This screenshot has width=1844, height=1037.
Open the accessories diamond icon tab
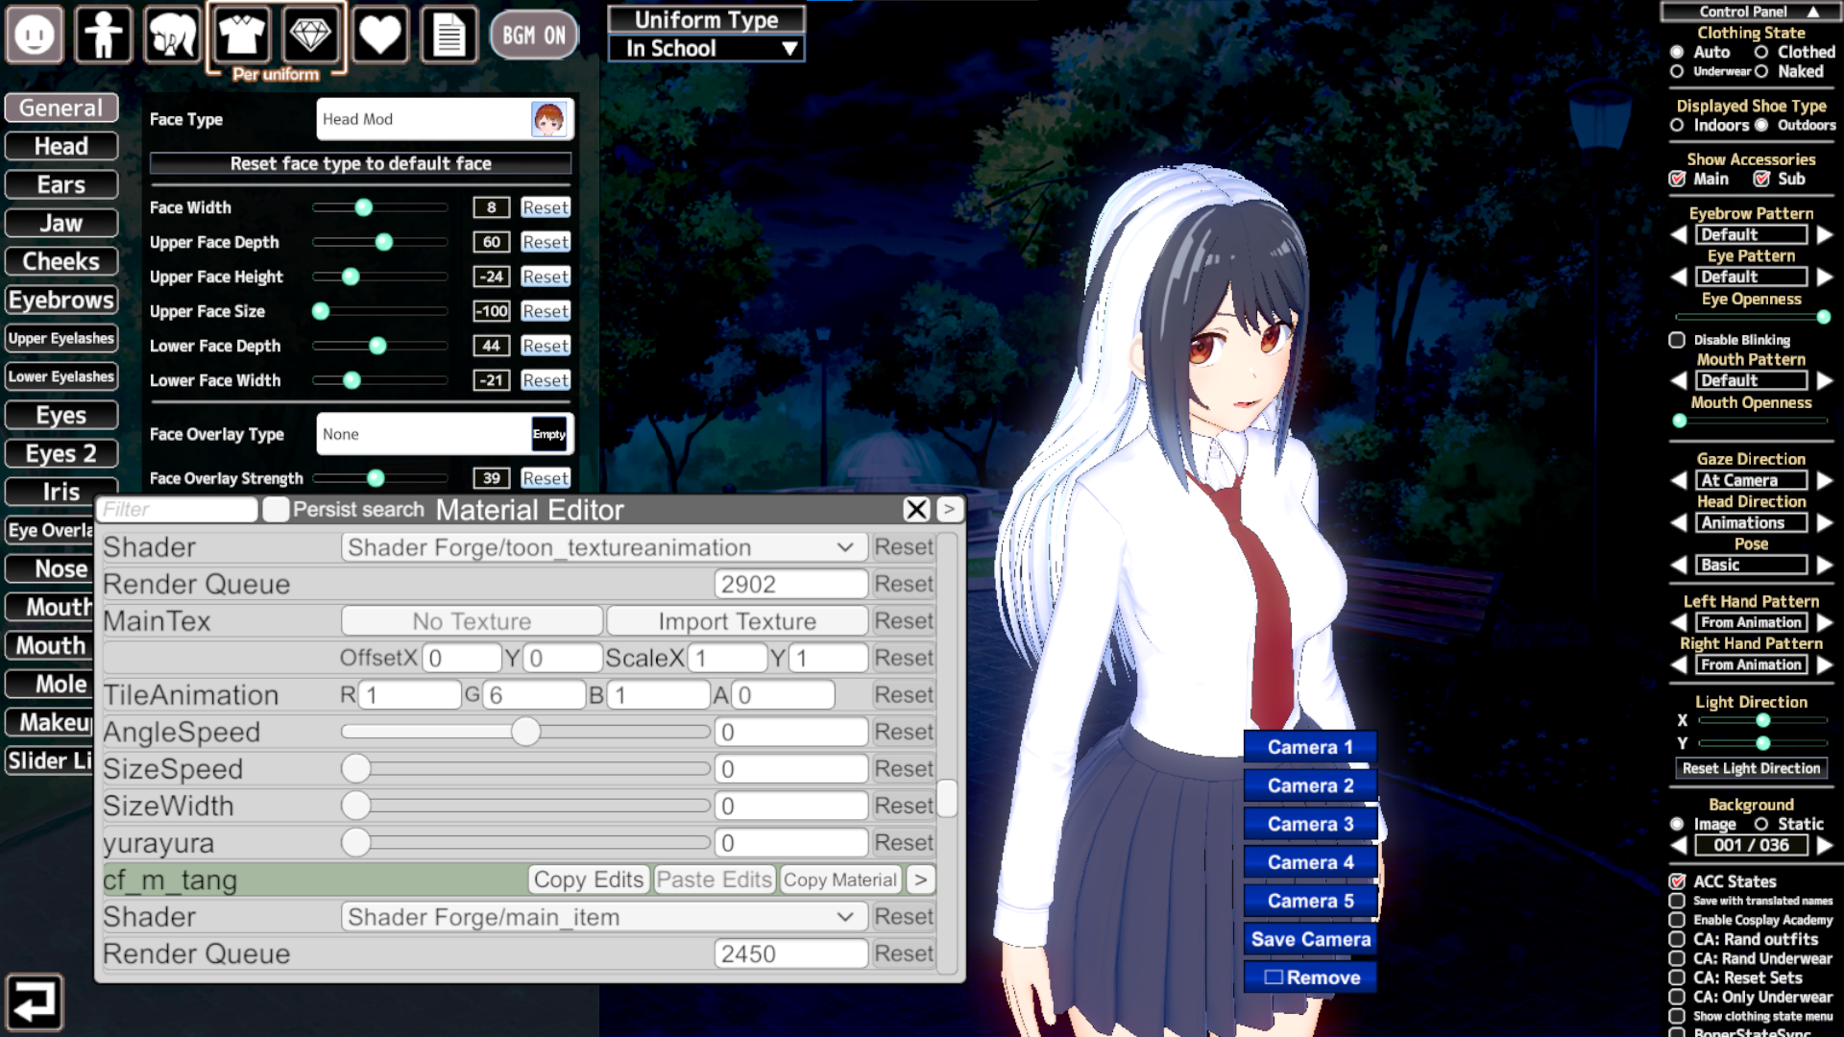click(310, 36)
